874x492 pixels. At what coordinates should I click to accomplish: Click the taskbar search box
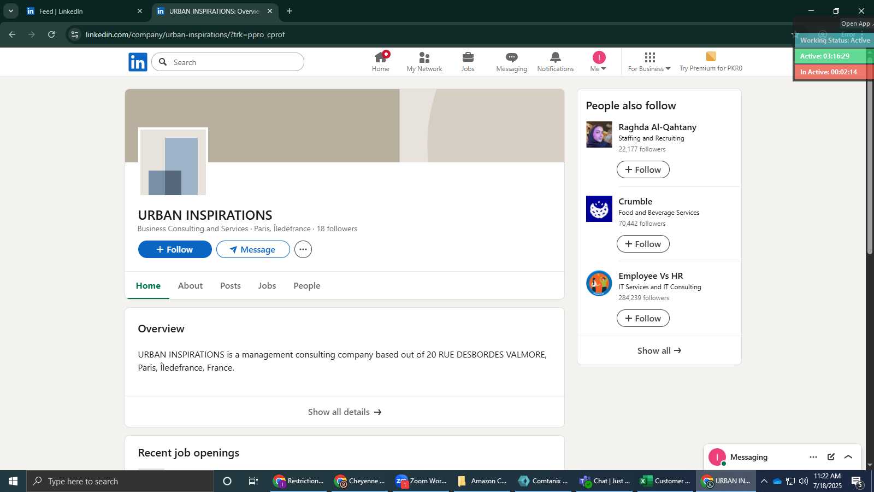pos(120,481)
